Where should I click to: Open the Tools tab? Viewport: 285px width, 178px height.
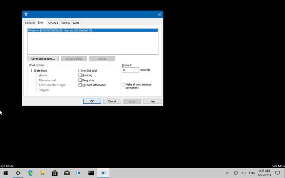76,23
